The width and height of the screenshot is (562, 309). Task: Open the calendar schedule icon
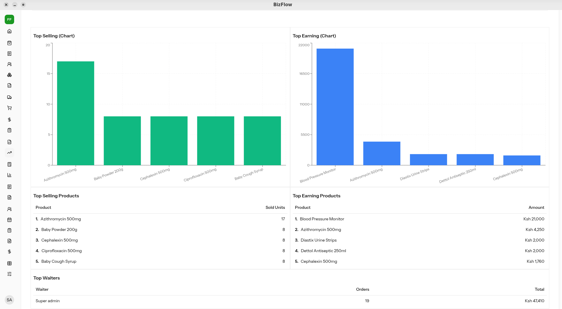(9, 219)
